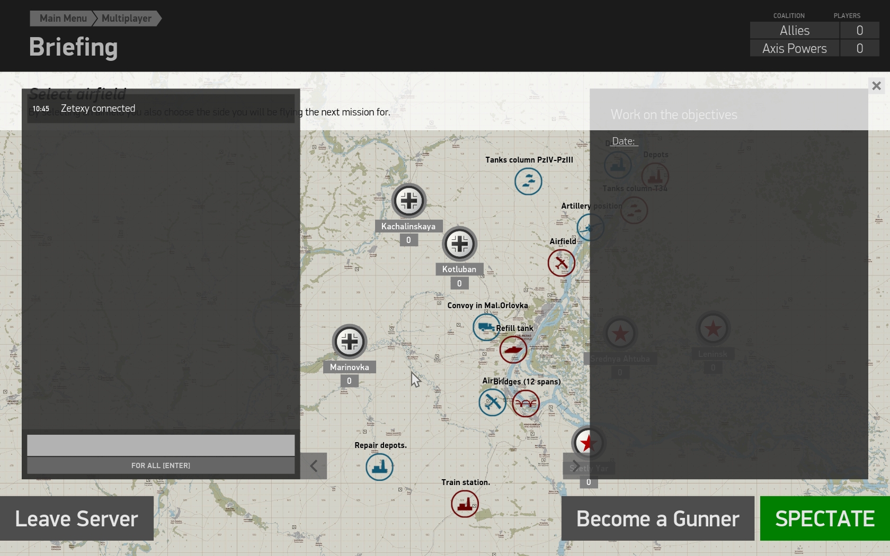Close the briefing panel with the X
Image resolution: width=890 pixels, height=556 pixels.
(877, 86)
